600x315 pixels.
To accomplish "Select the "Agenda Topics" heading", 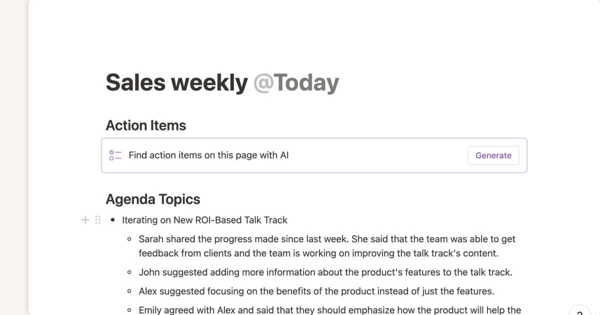I will point(152,199).
